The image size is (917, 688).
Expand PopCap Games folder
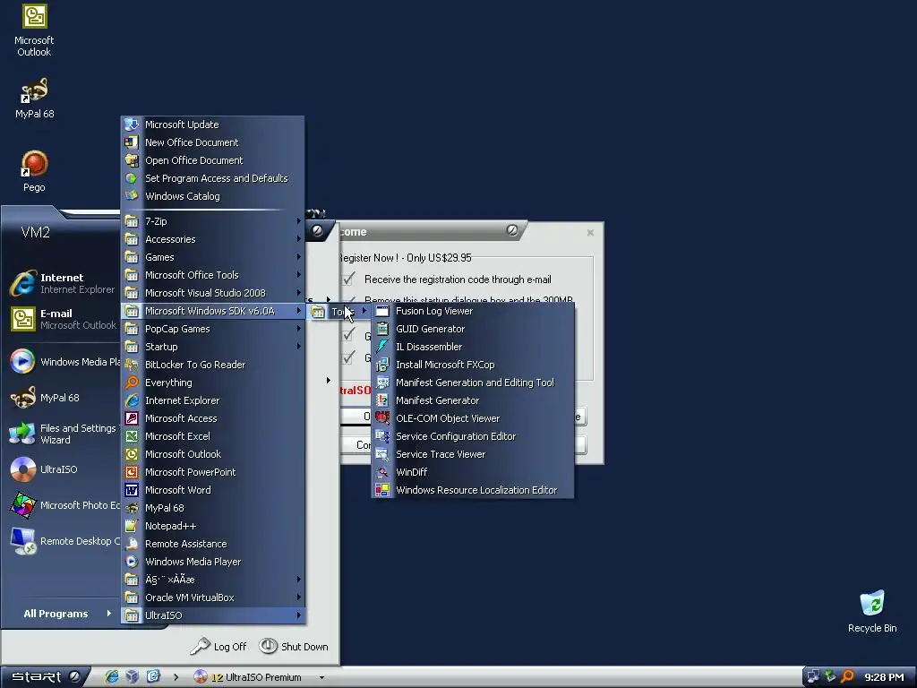tap(213, 329)
